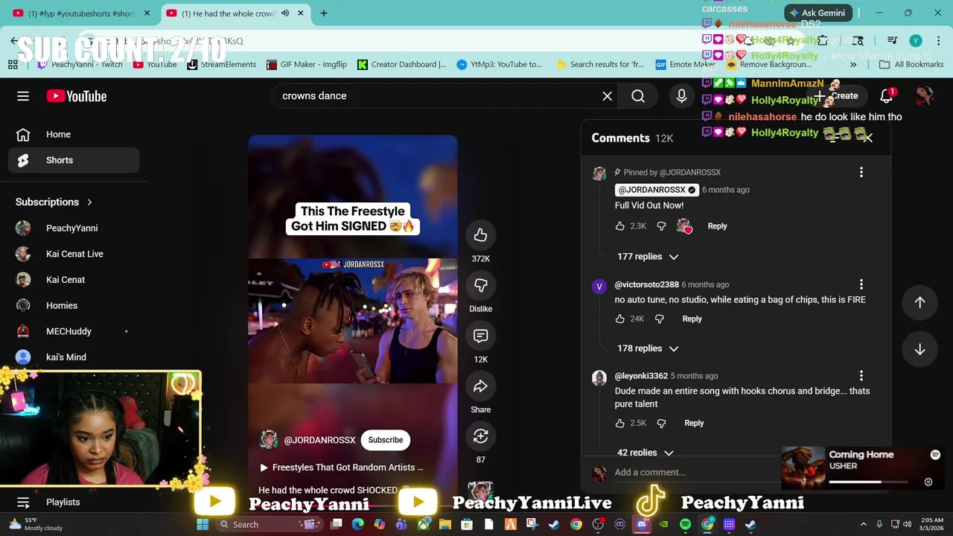Open the short's comments icon showing 12K
Viewport: 953px width, 536px height.
480,336
